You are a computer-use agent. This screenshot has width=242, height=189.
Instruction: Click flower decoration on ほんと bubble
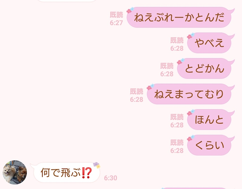pyautogui.click(x=191, y=112)
